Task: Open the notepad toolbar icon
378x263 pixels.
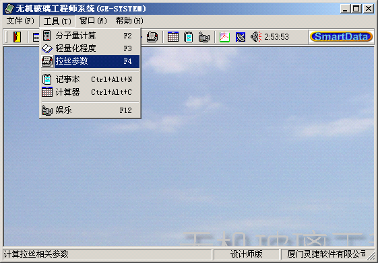Action: pos(188,37)
